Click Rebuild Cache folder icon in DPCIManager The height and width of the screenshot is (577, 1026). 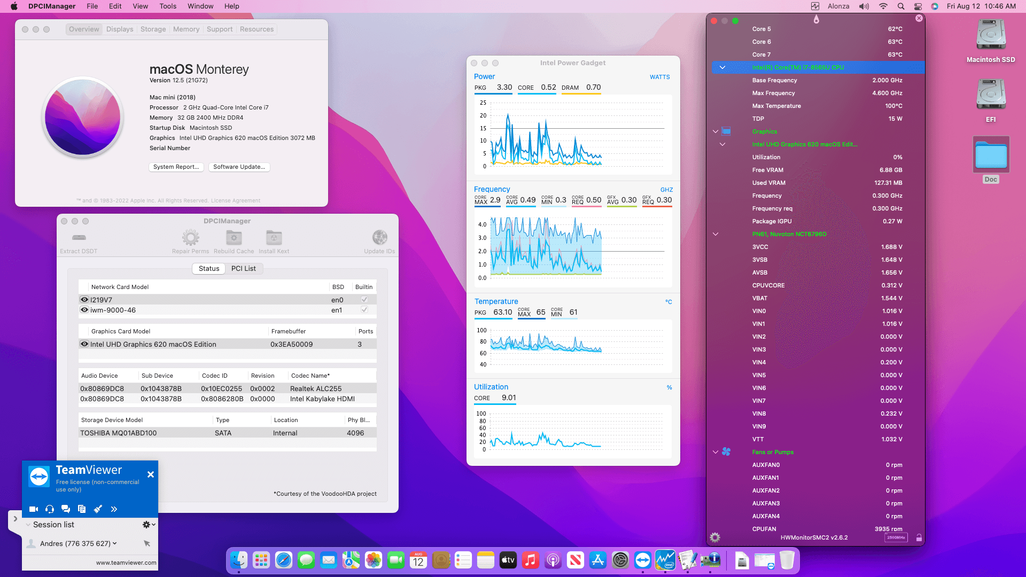(x=234, y=243)
